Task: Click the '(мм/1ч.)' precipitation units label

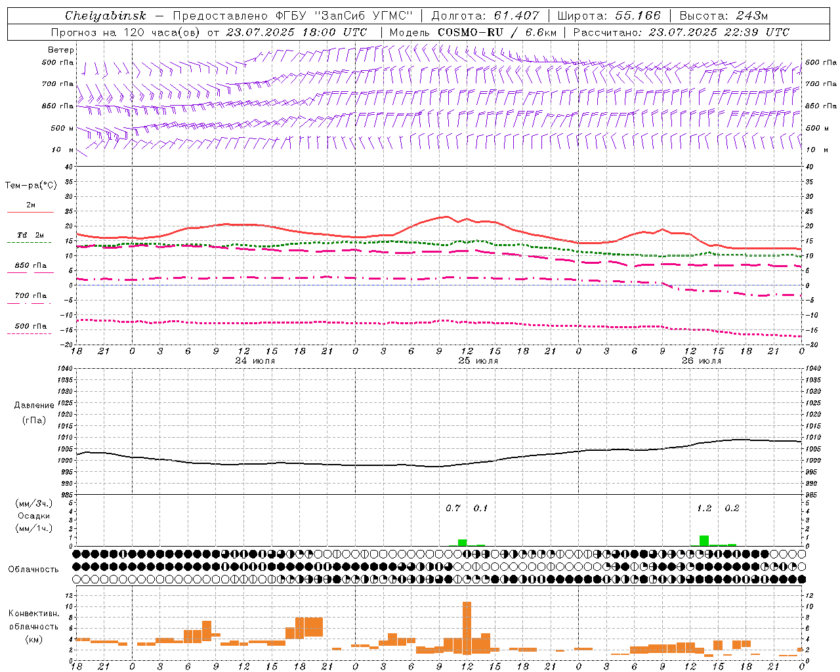Action: [x=34, y=528]
